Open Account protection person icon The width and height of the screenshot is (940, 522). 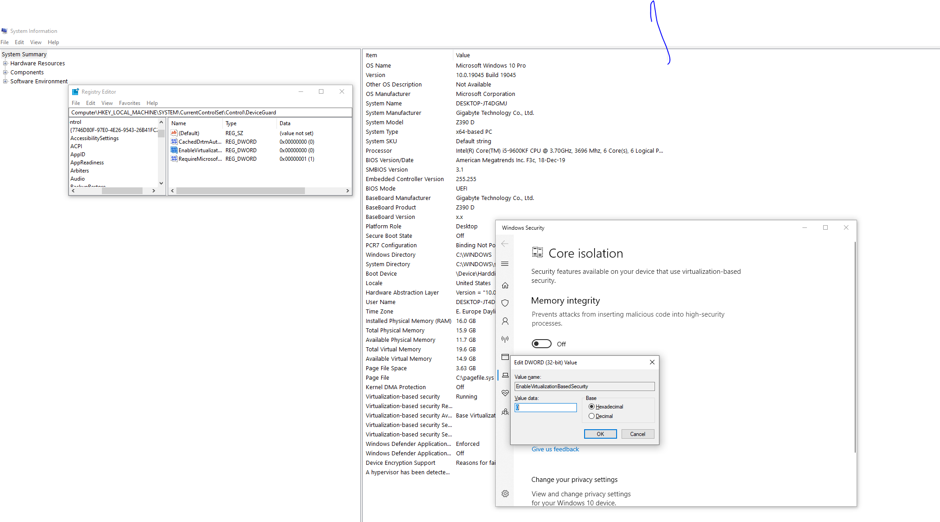point(505,321)
